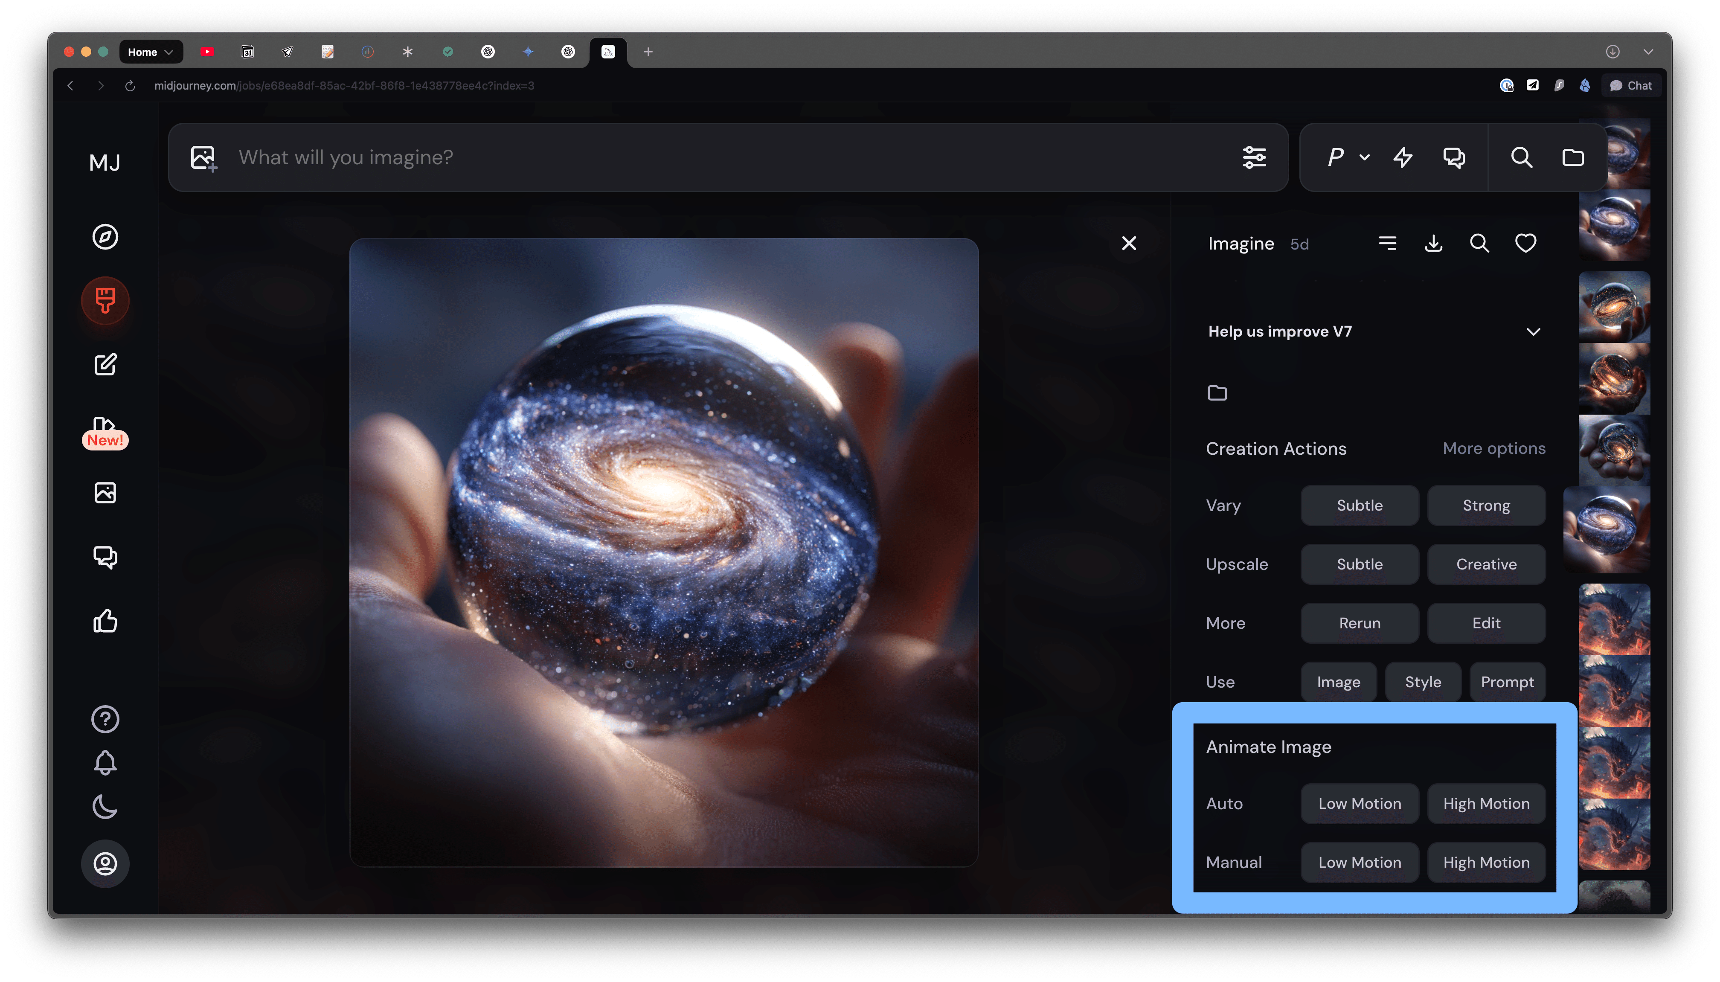This screenshot has height=982, width=1720.
Task: Open the hamburger menu beside Imagine
Action: point(1387,244)
